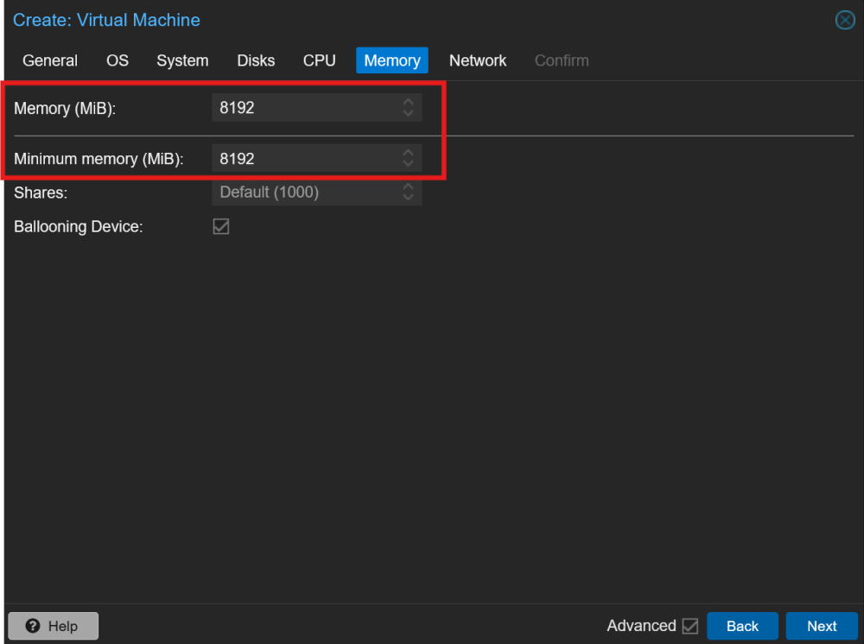Open the General tab
Viewport: 864px width, 644px height.
[49, 60]
